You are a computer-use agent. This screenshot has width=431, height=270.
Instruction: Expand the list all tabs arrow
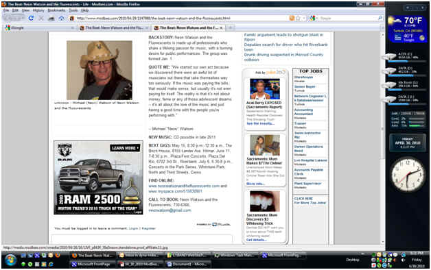click(x=382, y=27)
